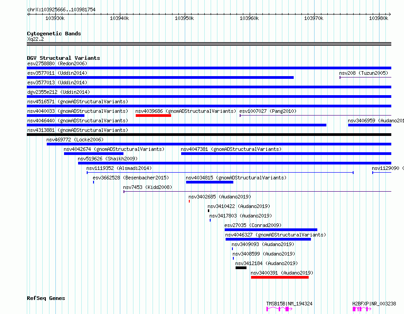Click the 103970k ruler tick label
This screenshot has height=314, width=404.
pos(314,18)
